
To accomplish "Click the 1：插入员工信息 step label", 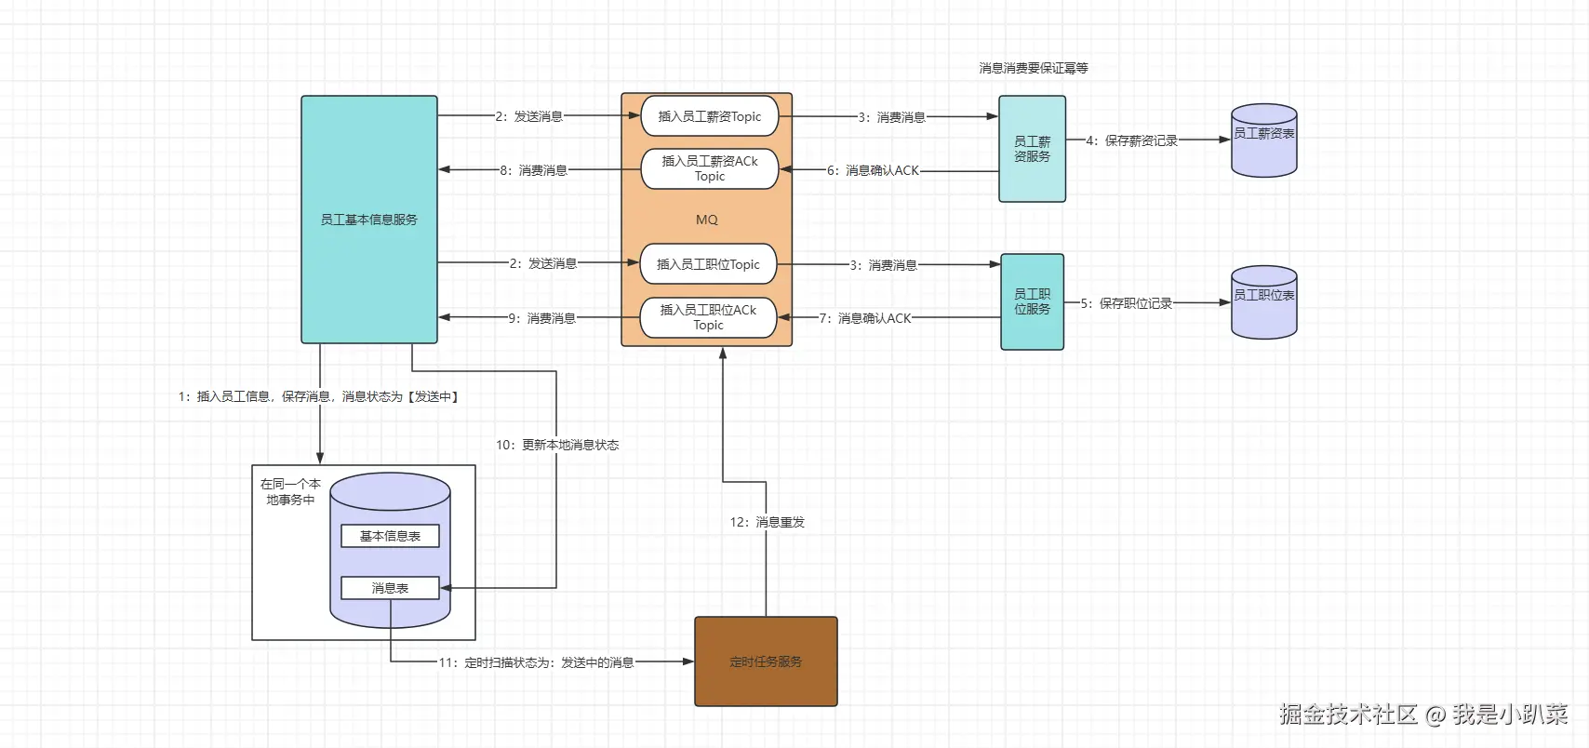I will [318, 396].
